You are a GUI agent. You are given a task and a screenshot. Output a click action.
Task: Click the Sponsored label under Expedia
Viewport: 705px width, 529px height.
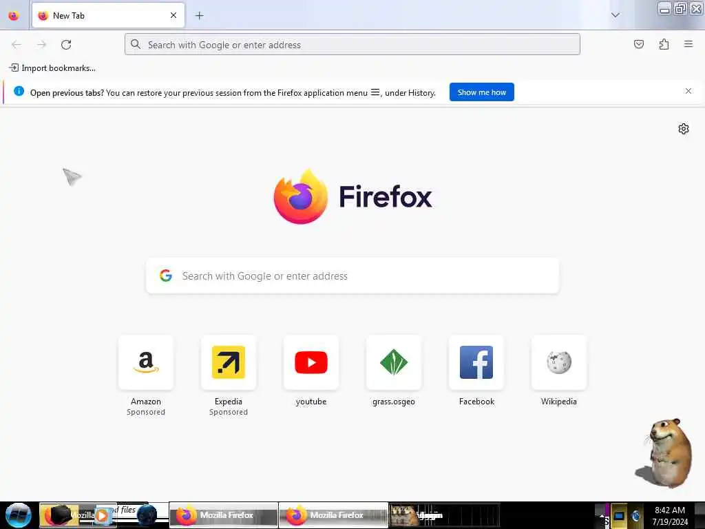click(229, 412)
